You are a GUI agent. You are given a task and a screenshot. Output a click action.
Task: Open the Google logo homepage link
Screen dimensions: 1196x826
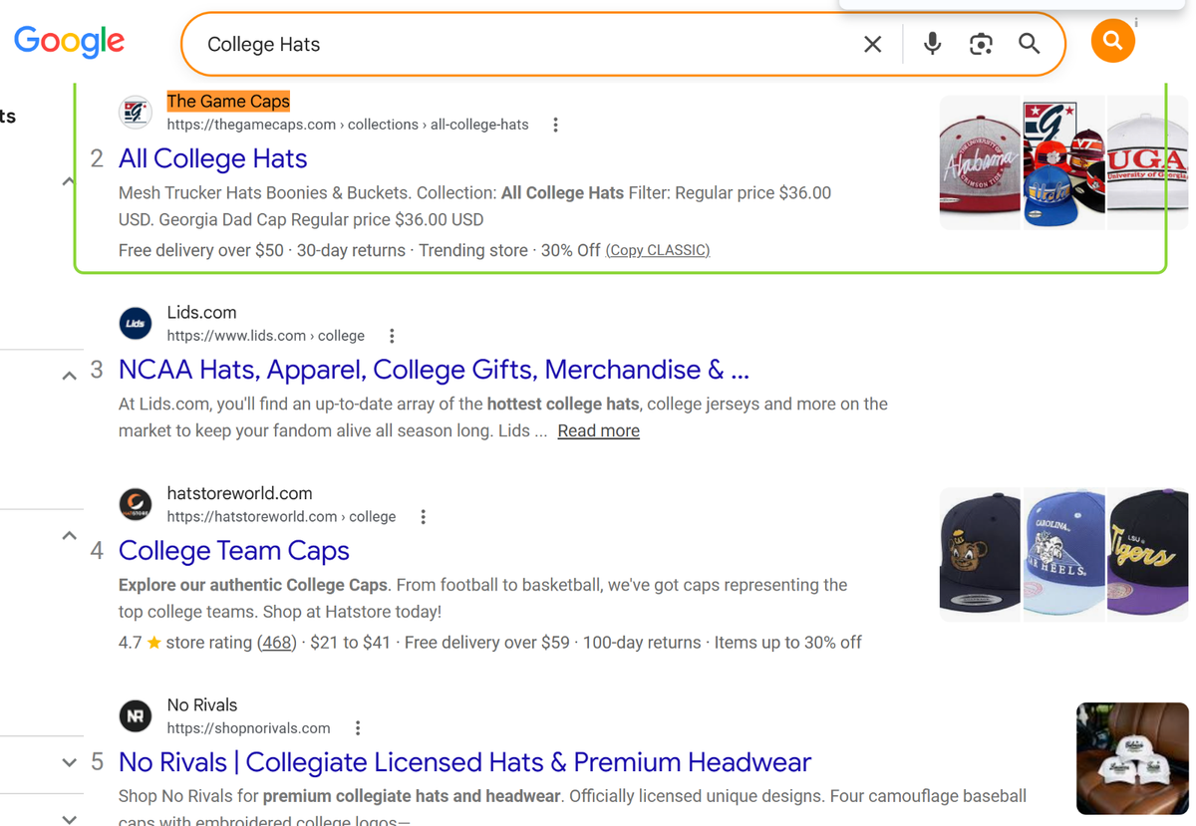click(69, 42)
